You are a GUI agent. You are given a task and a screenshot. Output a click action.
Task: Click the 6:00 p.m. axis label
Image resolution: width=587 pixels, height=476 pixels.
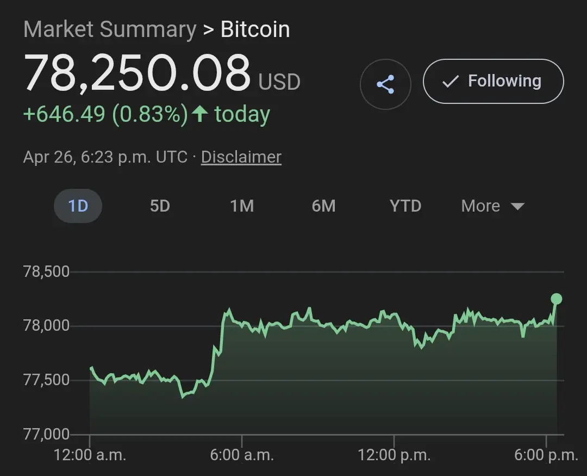point(545,455)
